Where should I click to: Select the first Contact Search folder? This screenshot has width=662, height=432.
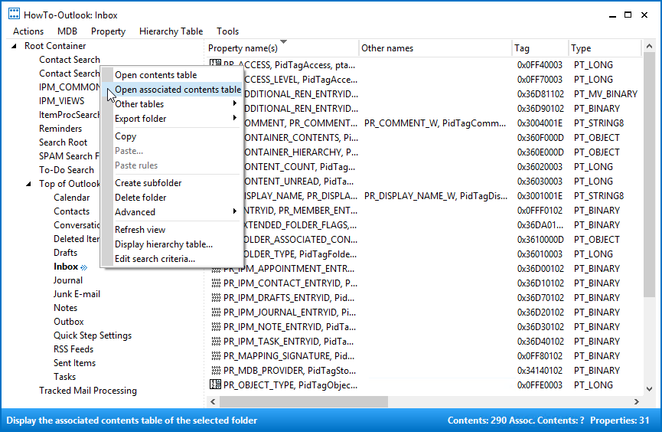[70, 60]
